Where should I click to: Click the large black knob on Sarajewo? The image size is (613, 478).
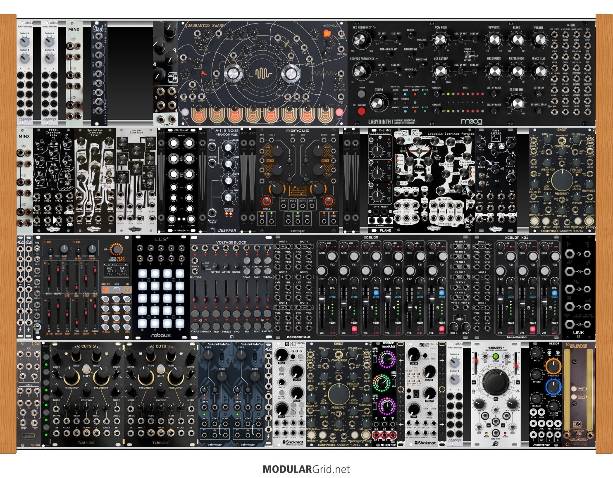click(x=495, y=381)
